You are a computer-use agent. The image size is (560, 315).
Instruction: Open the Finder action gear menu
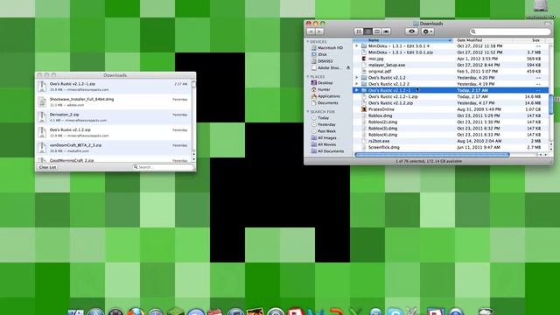(x=427, y=31)
